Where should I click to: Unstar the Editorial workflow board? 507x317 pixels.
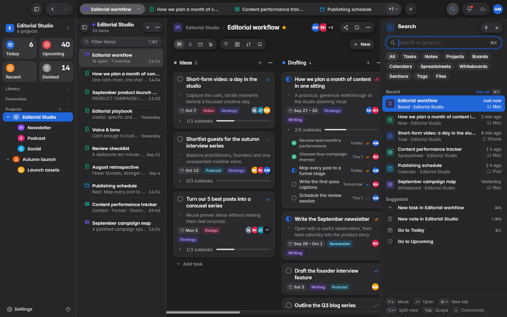click(284, 27)
